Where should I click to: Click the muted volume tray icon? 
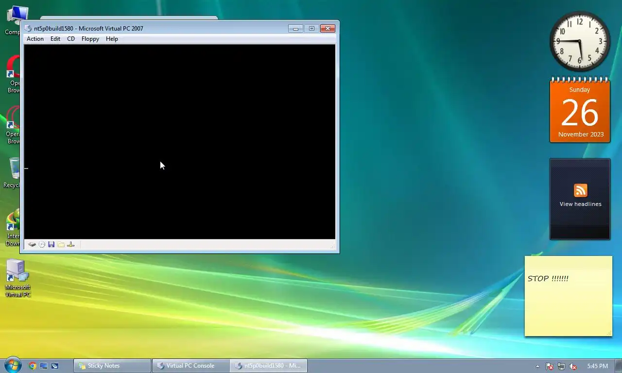tap(573, 366)
